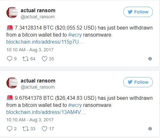Open info icon on second tweet

coord(150,129)
